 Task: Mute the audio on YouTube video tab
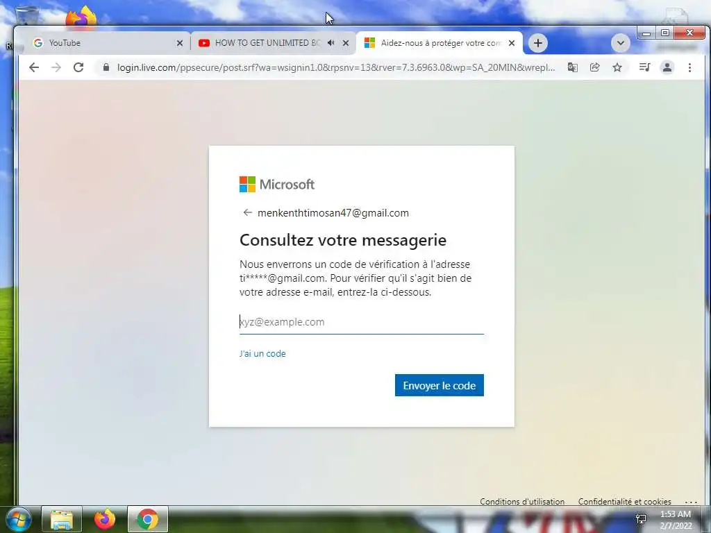[331, 42]
